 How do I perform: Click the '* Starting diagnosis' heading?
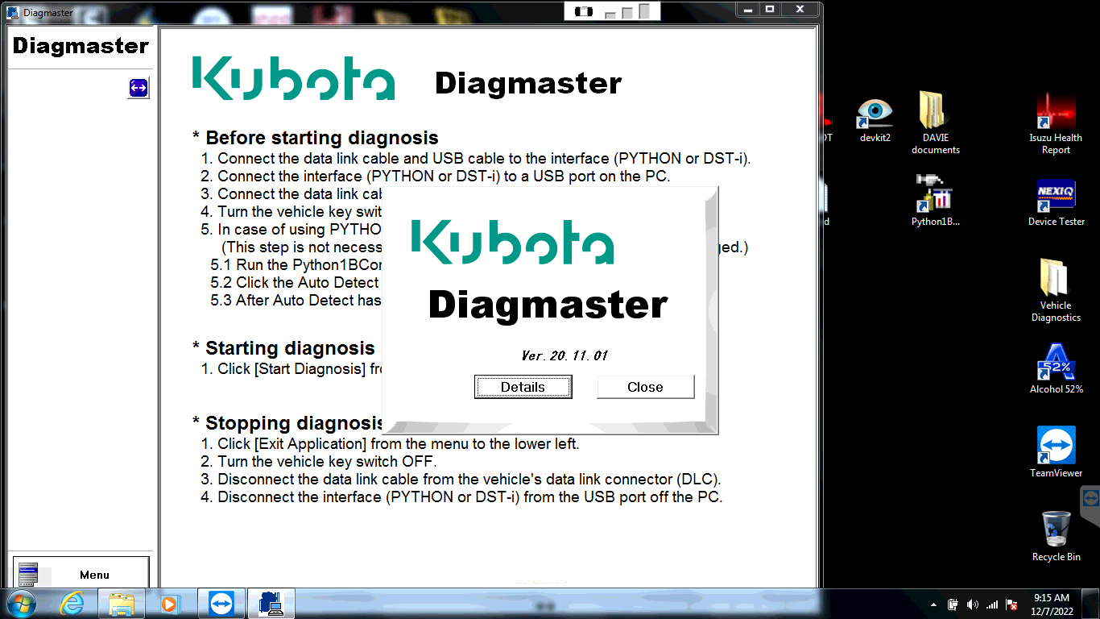[x=283, y=348]
